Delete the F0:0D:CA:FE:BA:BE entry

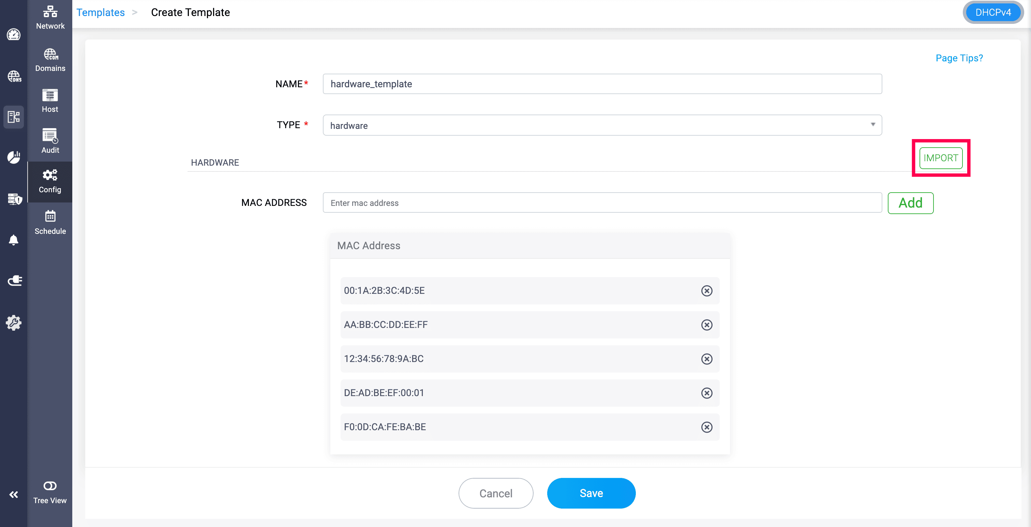(x=706, y=427)
